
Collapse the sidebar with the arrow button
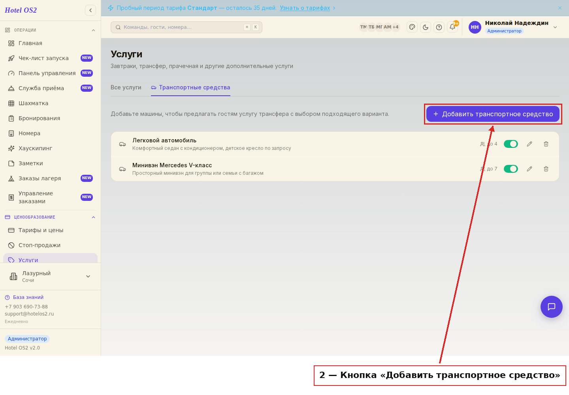click(90, 10)
